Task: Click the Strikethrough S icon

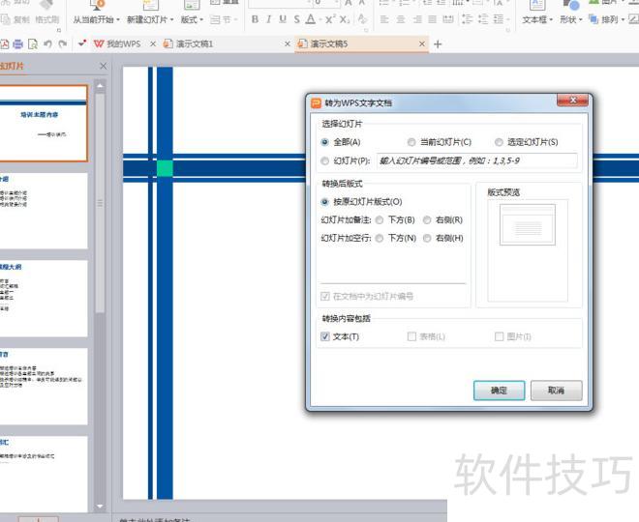Action: pos(296,19)
